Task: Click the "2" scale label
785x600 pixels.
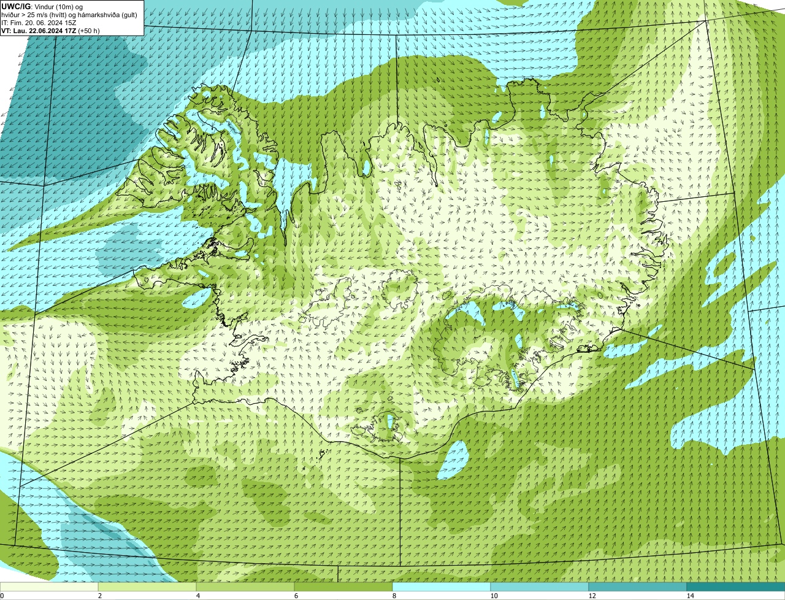Action: (99, 596)
